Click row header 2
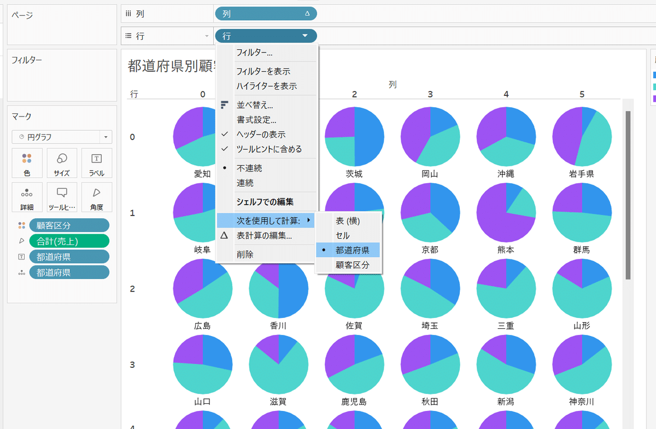The image size is (656, 429). (132, 288)
